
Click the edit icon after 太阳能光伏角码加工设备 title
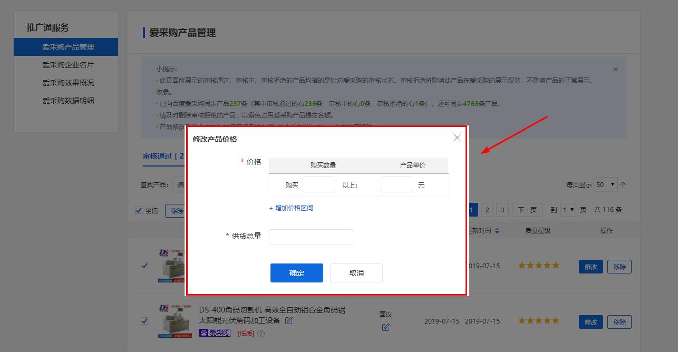click(x=289, y=320)
